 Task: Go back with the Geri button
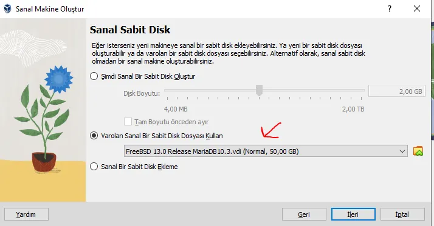(304, 214)
